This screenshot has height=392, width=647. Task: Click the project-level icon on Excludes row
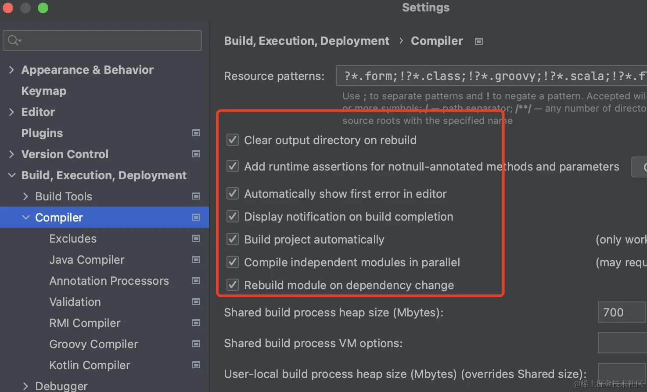click(x=196, y=238)
